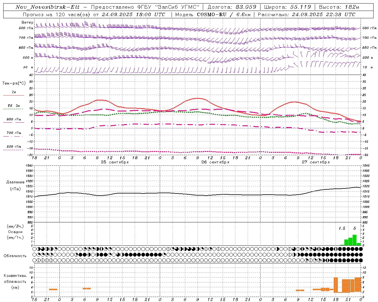The width and height of the screenshot is (378, 302).
Task: Click the station title "Nov_Novosibirsk-Elt"
Action: pos(47,7)
